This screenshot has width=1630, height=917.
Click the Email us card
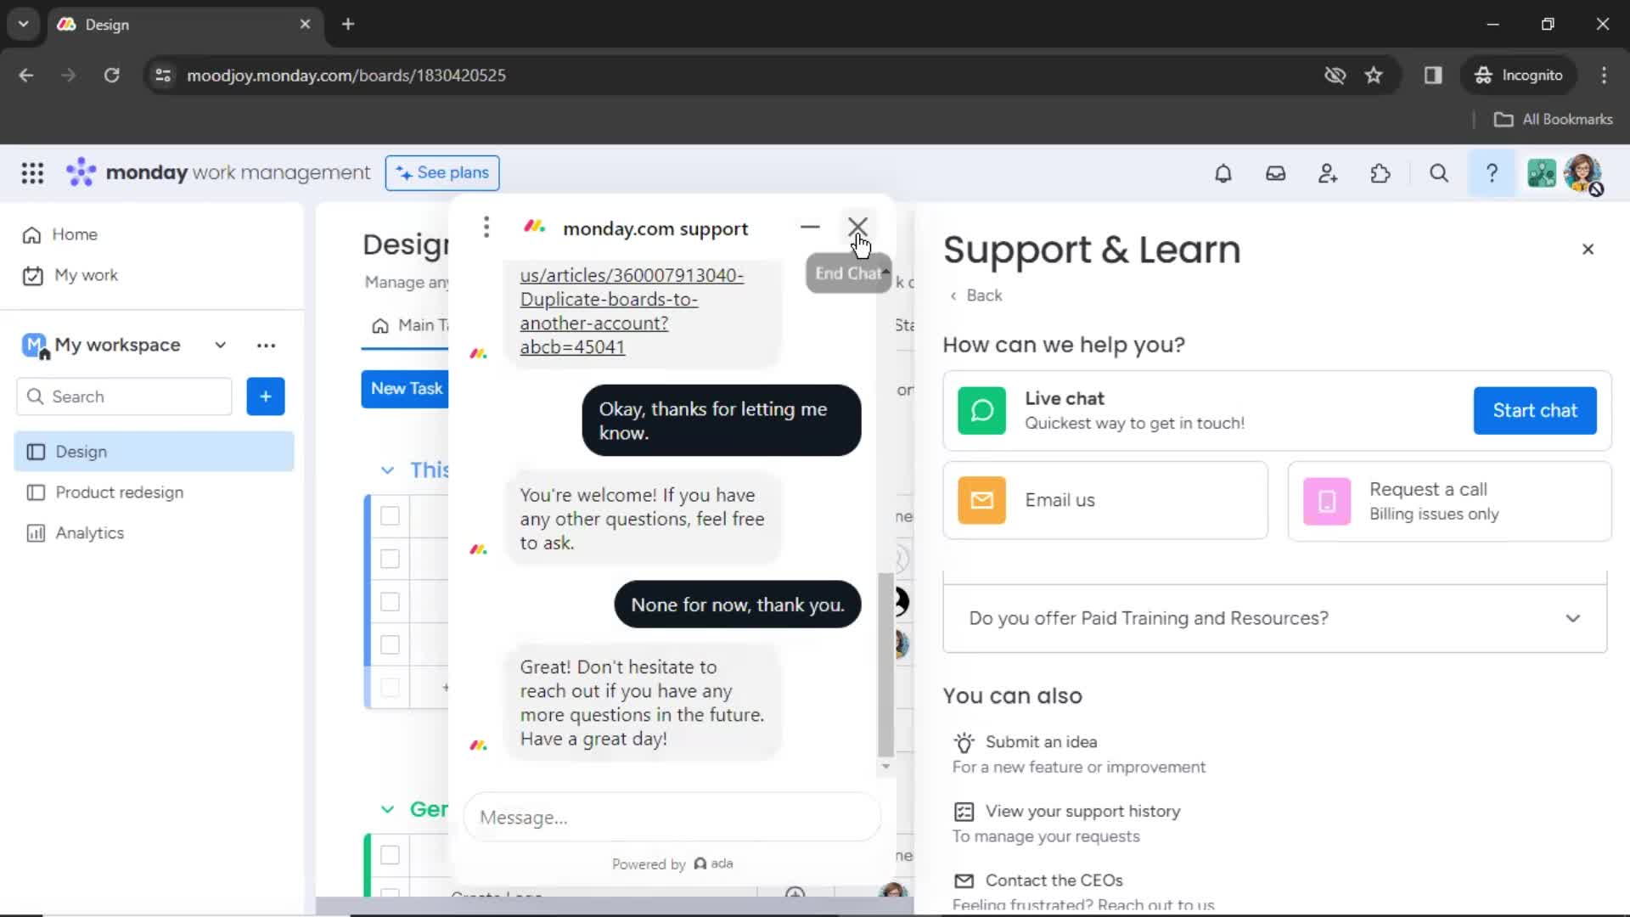click(x=1105, y=501)
